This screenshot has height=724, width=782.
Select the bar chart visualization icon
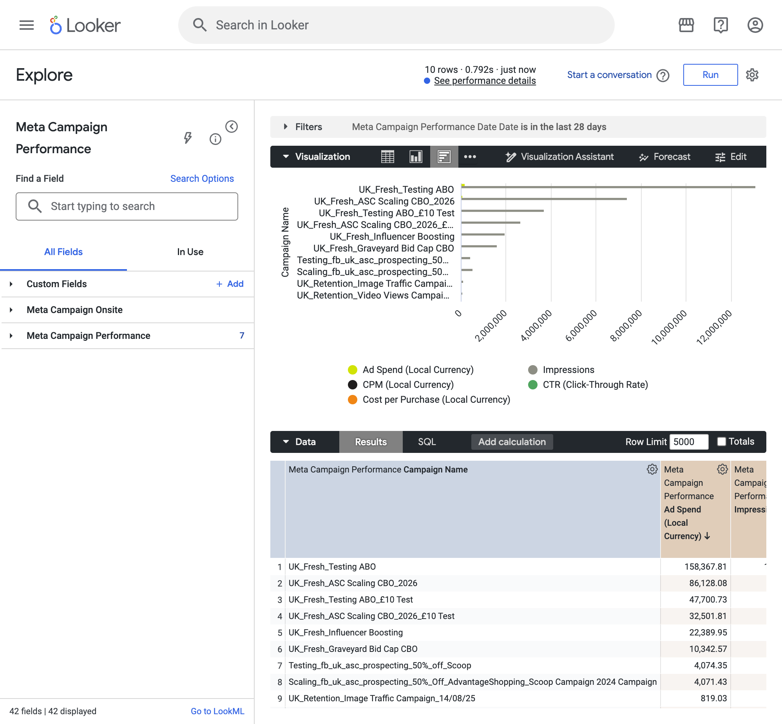(444, 157)
